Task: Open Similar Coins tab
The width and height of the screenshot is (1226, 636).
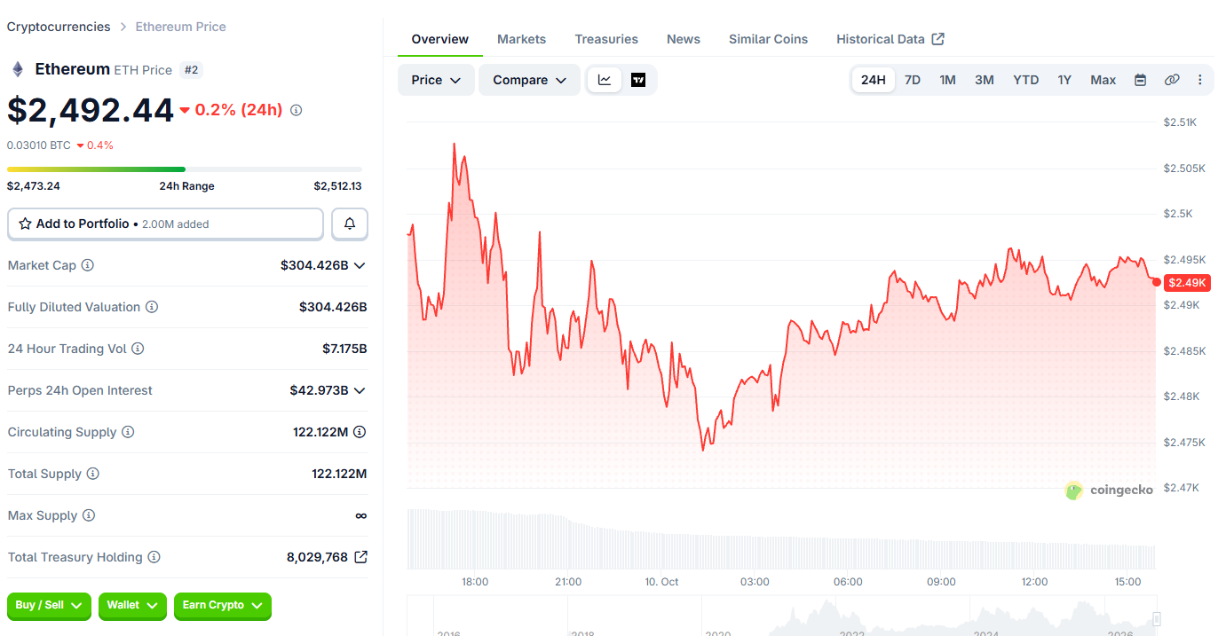Action: [x=768, y=39]
